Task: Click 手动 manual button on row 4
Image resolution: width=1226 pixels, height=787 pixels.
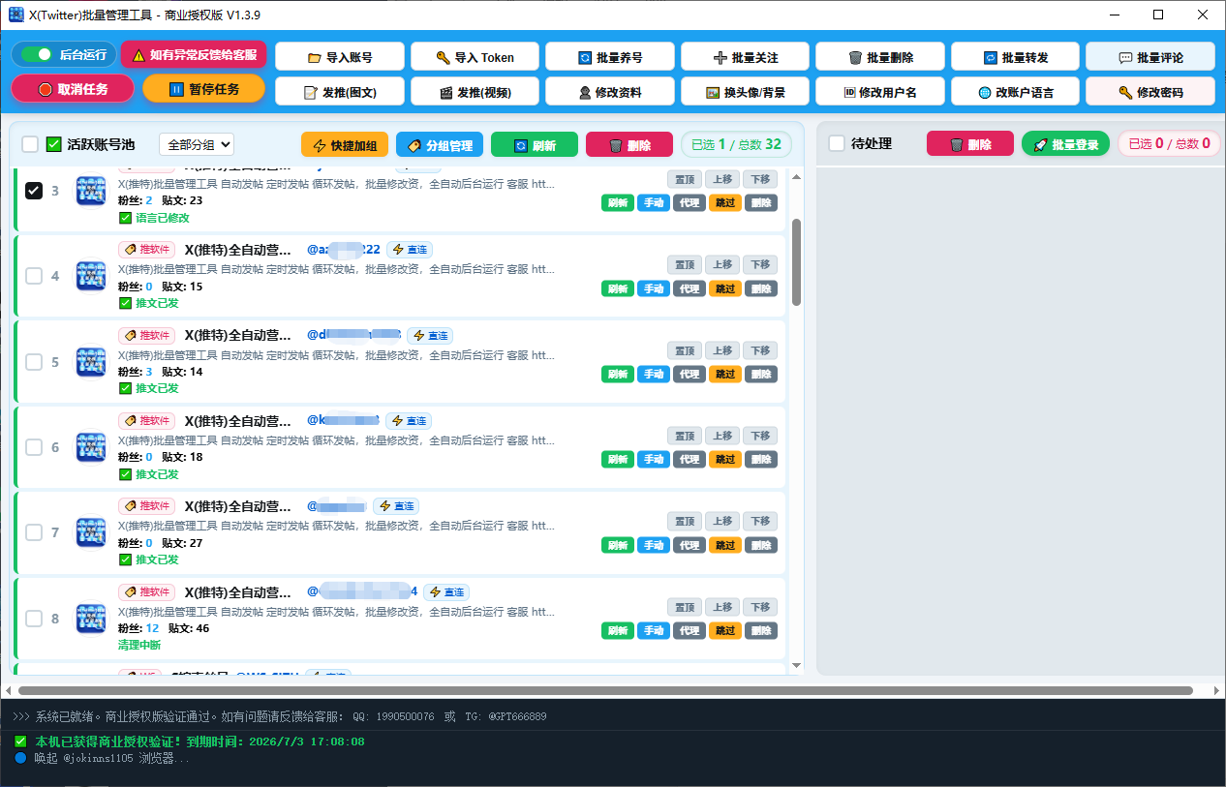Action: 653,288
